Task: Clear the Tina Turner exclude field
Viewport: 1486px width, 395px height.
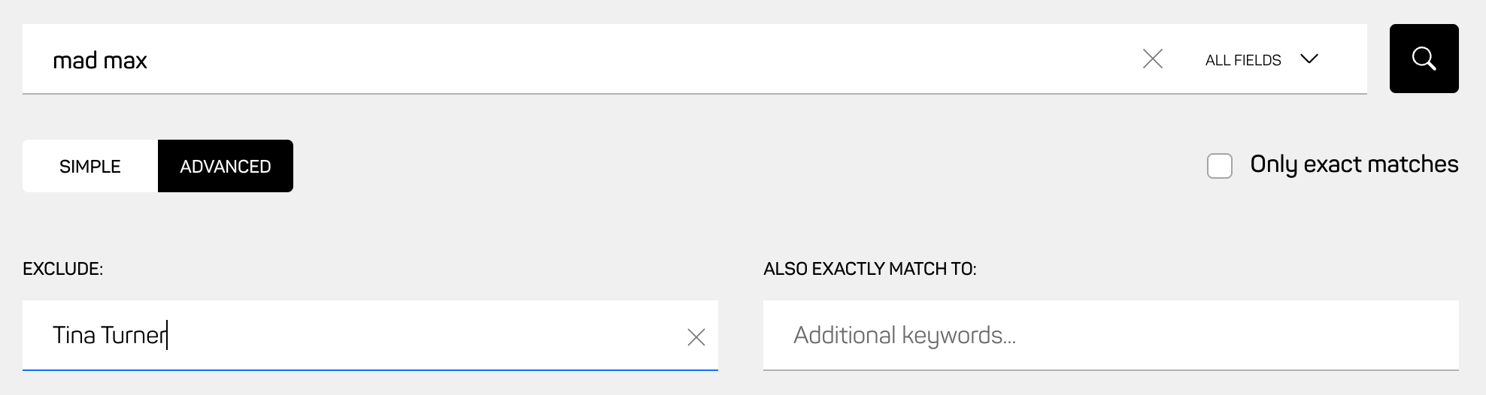Action: coord(696,337)
